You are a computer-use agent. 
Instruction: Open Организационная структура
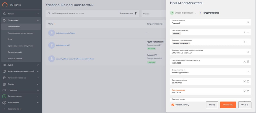[x=20, y=46]
